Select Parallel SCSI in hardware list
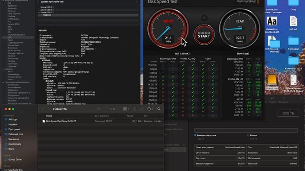305x171 pixels. (x=13, y=24)
